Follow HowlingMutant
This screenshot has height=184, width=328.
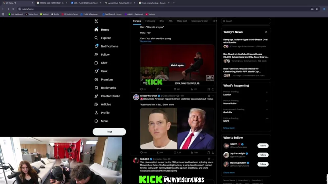click(263, 164)
